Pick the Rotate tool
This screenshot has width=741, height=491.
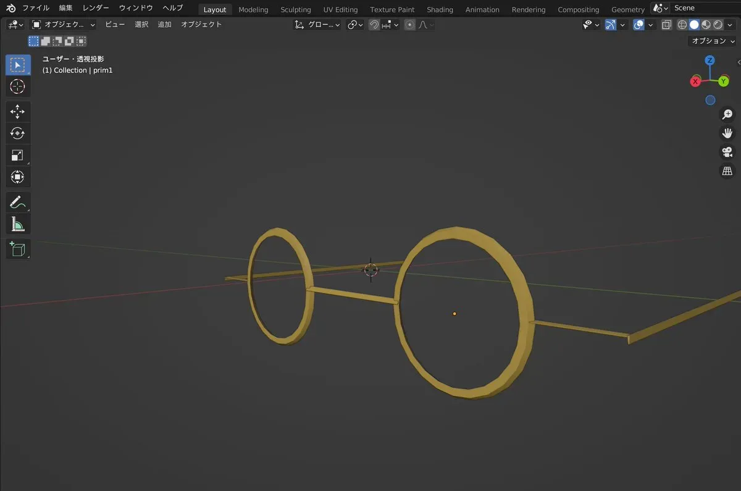[18, 133]
